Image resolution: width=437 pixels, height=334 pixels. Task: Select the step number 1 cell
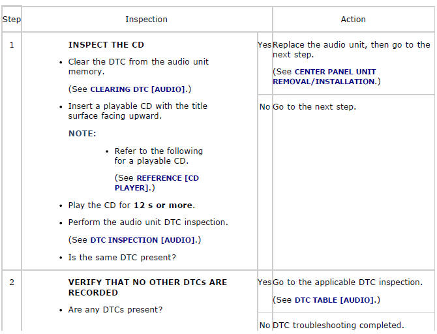click(11, 45)
